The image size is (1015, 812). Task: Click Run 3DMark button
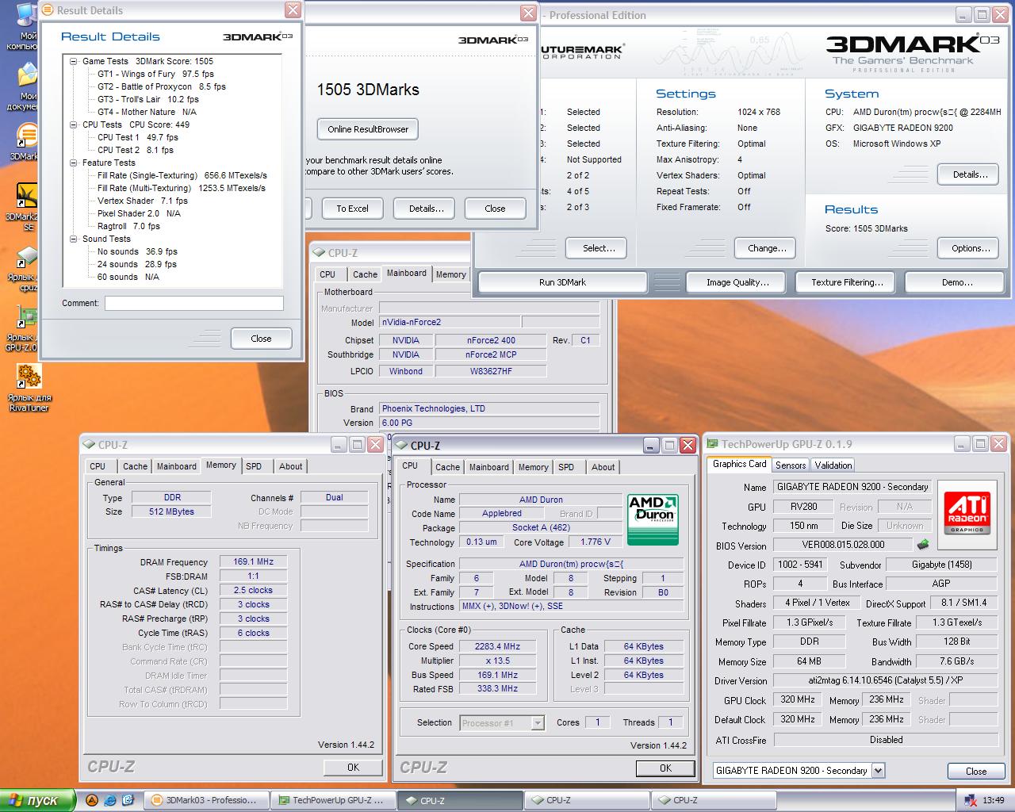562,282
